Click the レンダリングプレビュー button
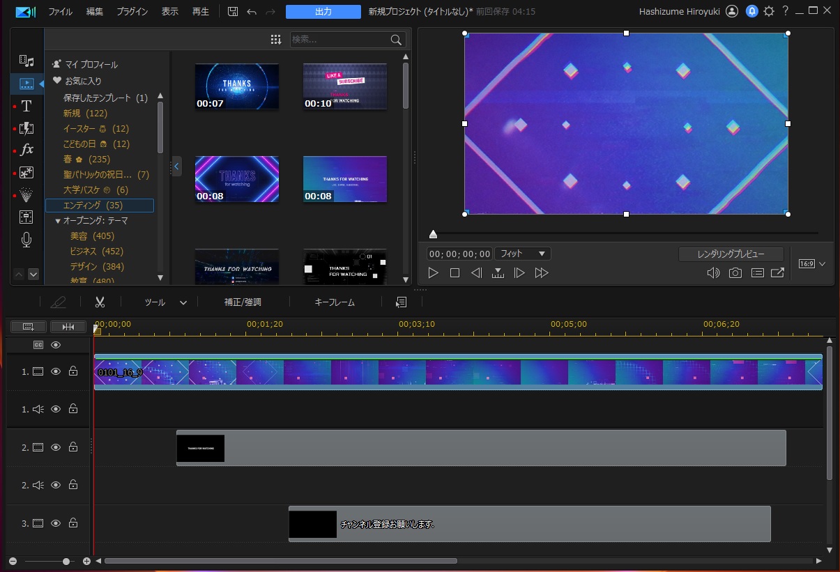 (x=731, y=254)
